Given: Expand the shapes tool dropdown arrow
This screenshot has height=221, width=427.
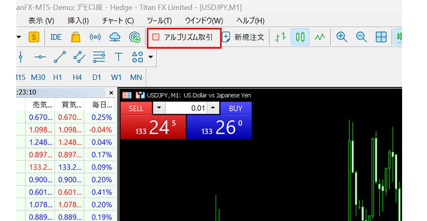Looking at the screenshot, I should click(x=150, y=57).
